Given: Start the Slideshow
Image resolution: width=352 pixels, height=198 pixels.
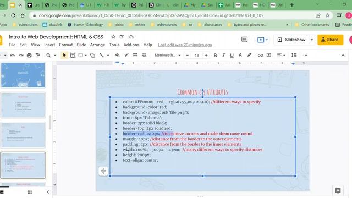Looking at the screenshot, I should pyautogui.click(x=291, y=40).
